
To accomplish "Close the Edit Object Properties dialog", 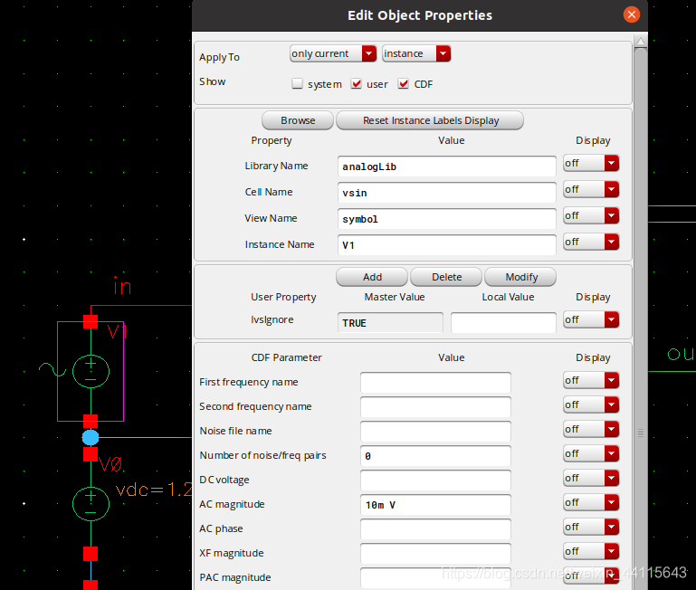I will (x=631, y=14).
